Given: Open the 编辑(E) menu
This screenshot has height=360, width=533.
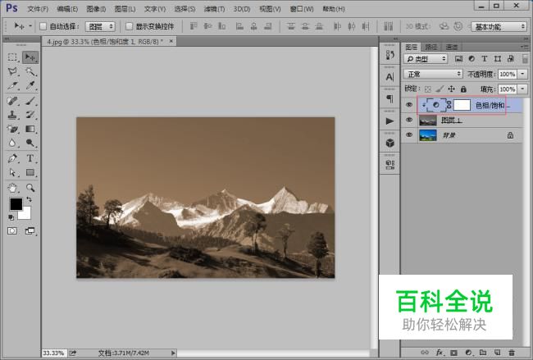Looking at the screenshot, I should [x=67, y=9].
